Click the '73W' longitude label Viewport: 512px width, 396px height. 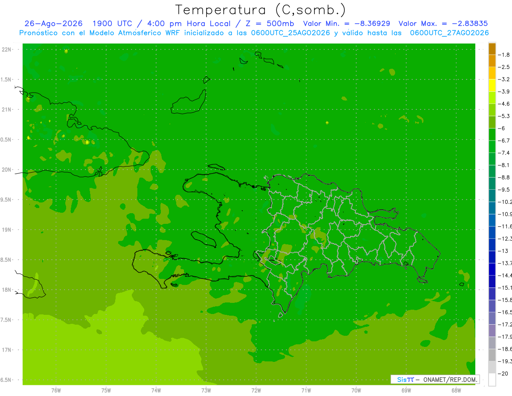pos(206,390)
